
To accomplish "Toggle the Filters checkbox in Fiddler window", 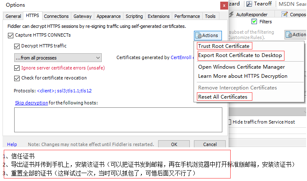I will click(254, 22).
